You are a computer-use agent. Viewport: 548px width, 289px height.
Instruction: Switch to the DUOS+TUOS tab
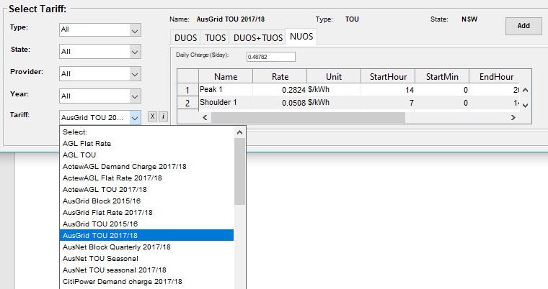pos(258,37)
